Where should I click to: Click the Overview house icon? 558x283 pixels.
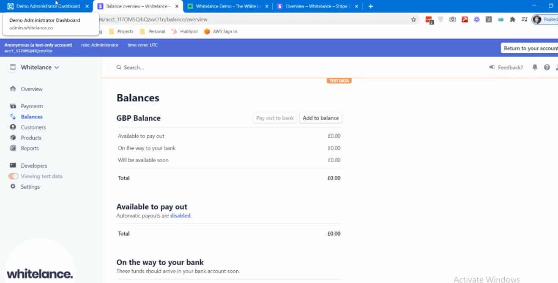13,89
